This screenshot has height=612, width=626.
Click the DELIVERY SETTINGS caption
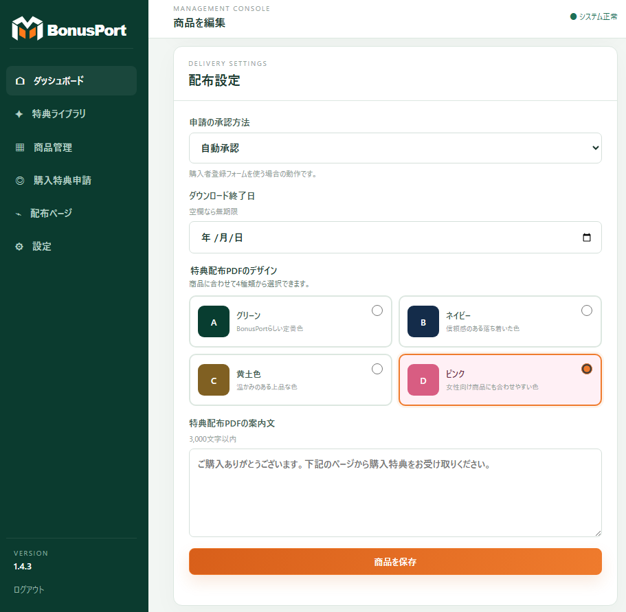[227, 64]
